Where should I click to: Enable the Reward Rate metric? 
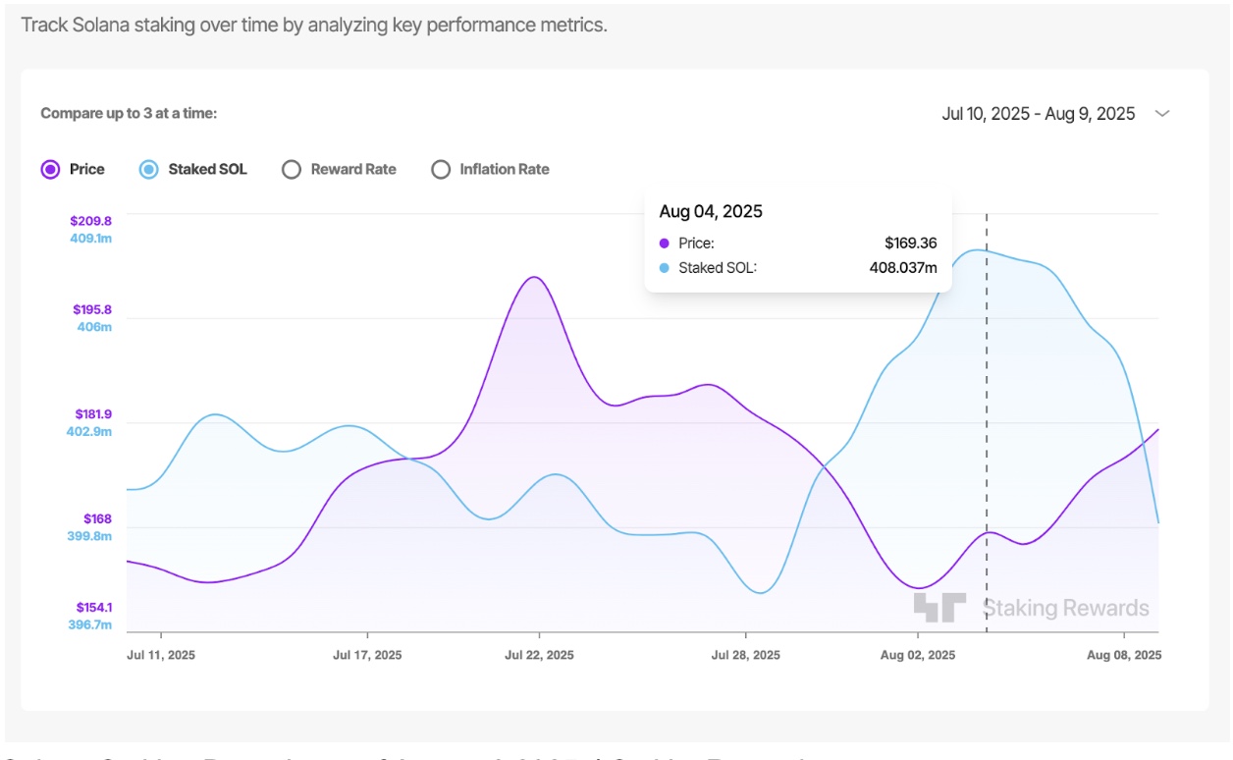click(353, 169)
